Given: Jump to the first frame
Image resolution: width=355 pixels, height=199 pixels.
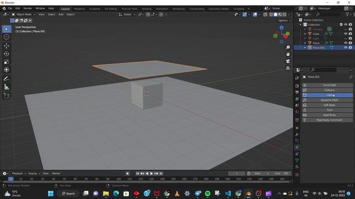Looking at the screenshot, I should [x=138, y=174].
